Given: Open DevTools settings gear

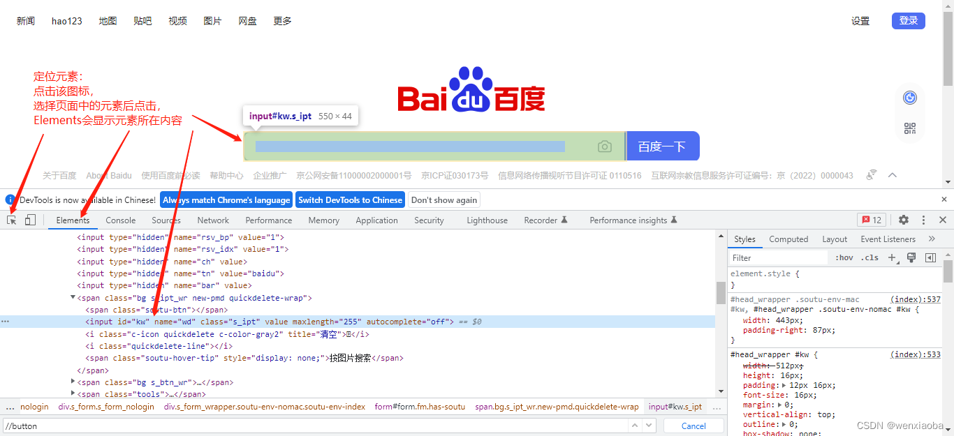Looking at the screenshot, I should coord(904,220).
